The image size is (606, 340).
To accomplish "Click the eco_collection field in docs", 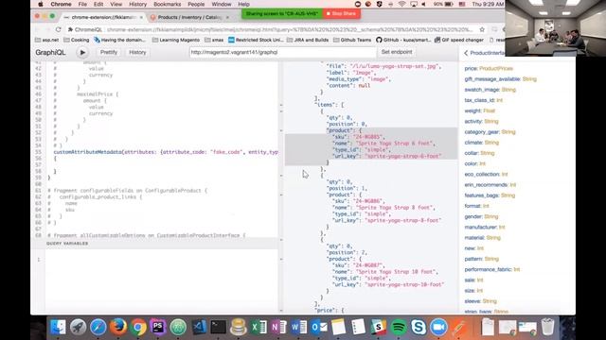I will (482, 174).
